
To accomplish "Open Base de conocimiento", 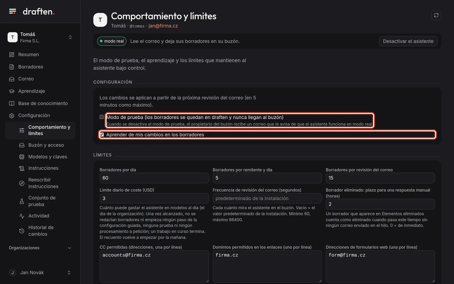I will [x=40, y=103].
